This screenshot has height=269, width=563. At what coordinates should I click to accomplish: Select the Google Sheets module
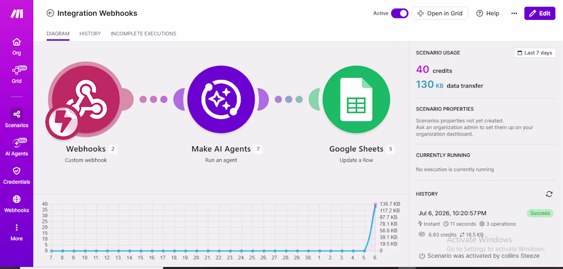click(356, 99)
